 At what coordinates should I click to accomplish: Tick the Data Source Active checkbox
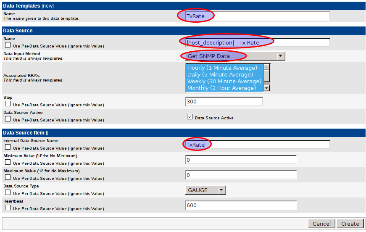pyautogui.click(x=190, y=117)
